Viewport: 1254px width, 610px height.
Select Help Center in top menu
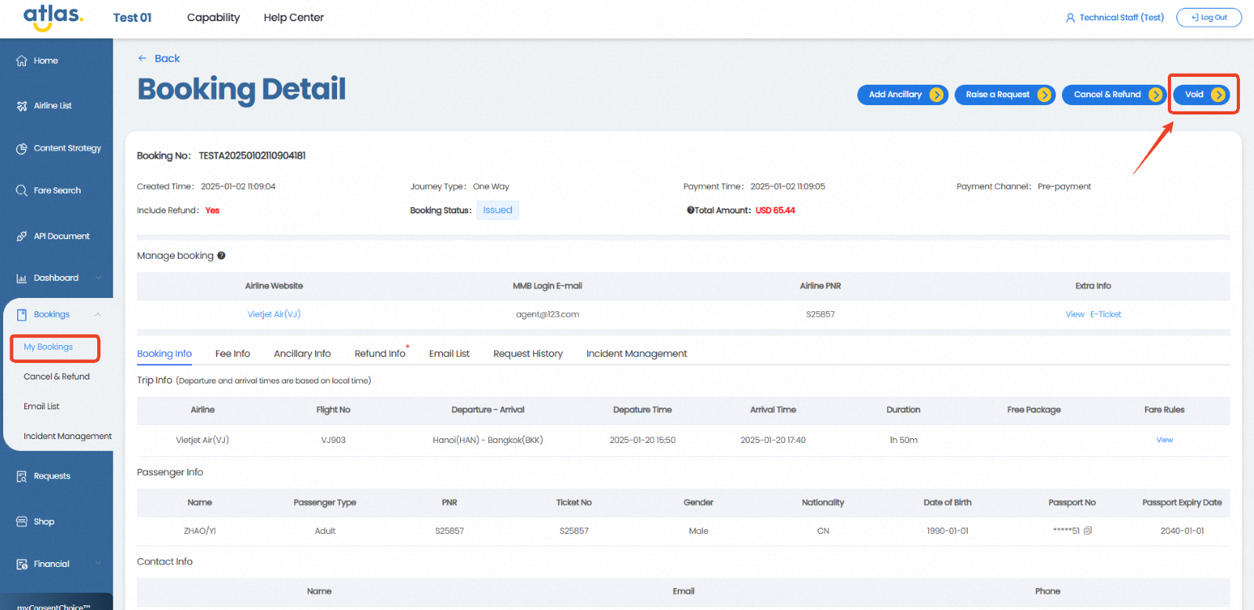(x=293, y=17)
